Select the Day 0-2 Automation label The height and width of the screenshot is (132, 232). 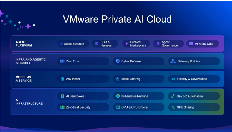pyautogui.click(x=190, y=96)
